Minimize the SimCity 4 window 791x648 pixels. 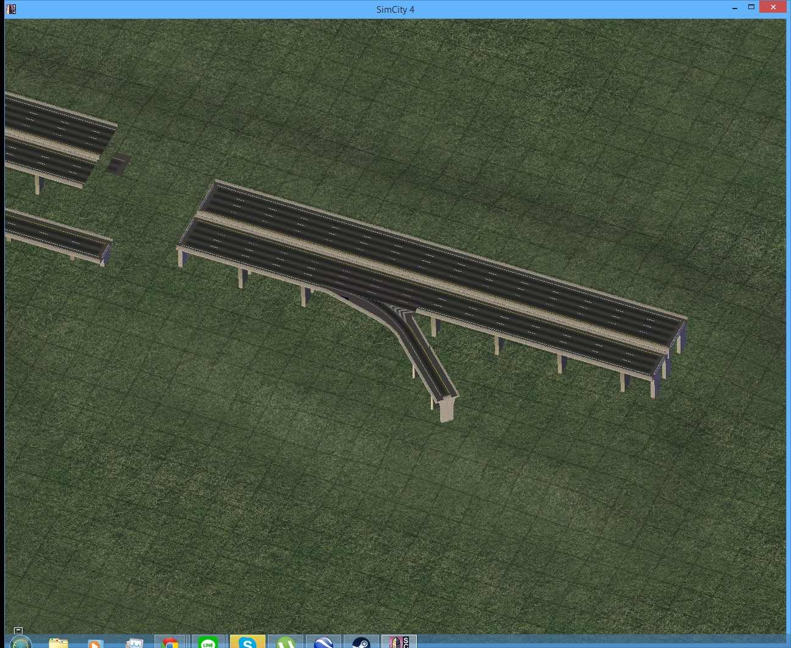point(734,8)
